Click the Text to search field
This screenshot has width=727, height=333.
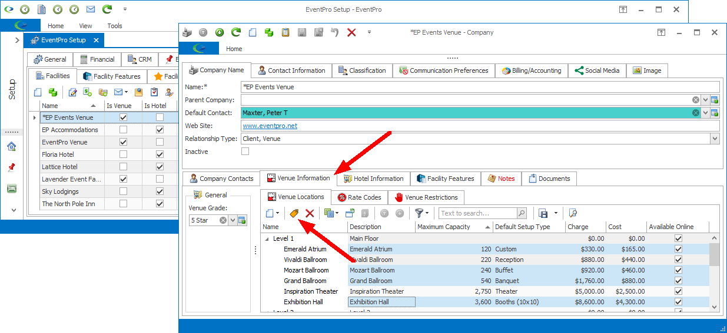pos(477,213)
